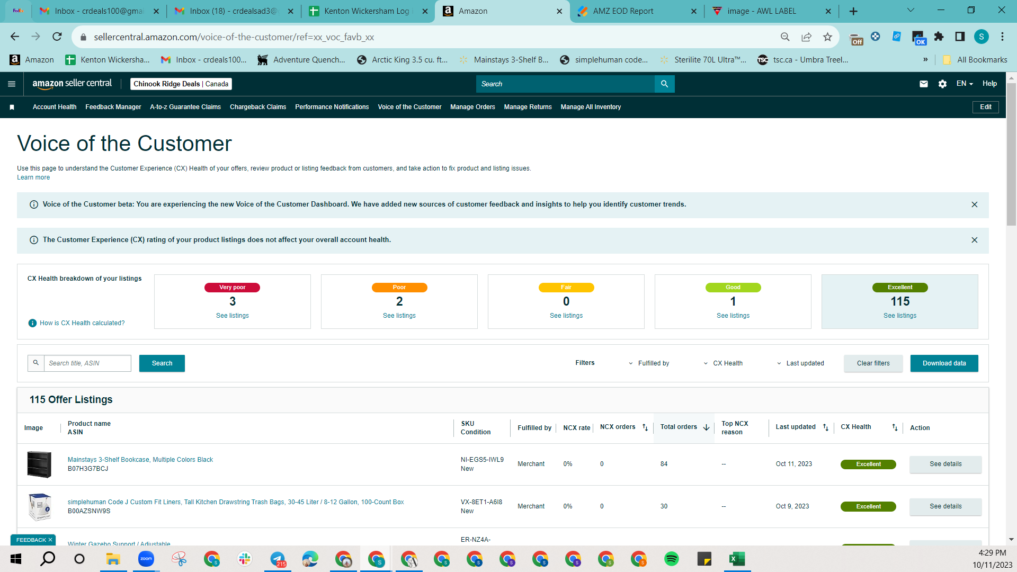
Task: Click the Clear filters button
Action: pos(873,363)
